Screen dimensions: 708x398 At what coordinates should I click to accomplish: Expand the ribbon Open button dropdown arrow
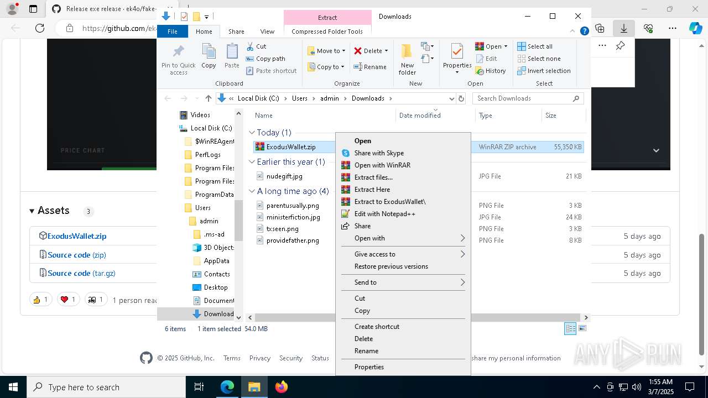(x=506, y=46)
